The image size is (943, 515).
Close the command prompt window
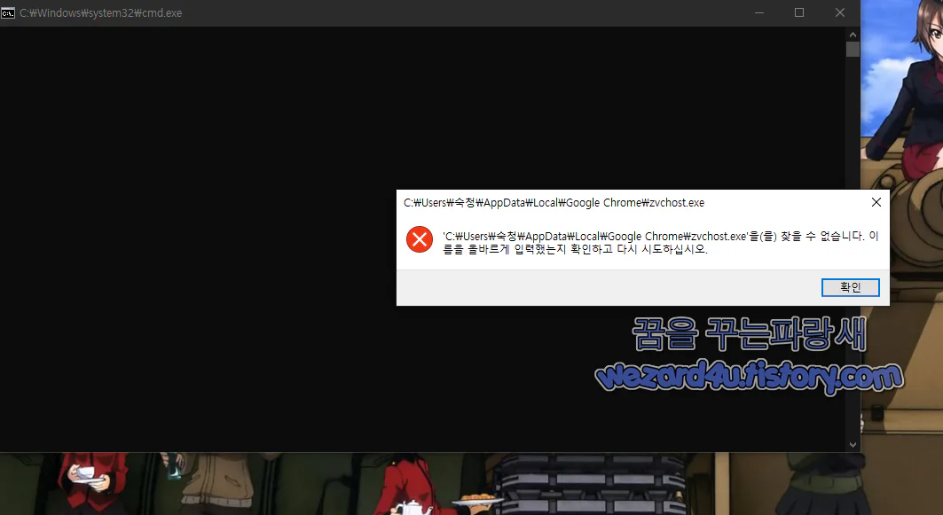coord(838,12)
